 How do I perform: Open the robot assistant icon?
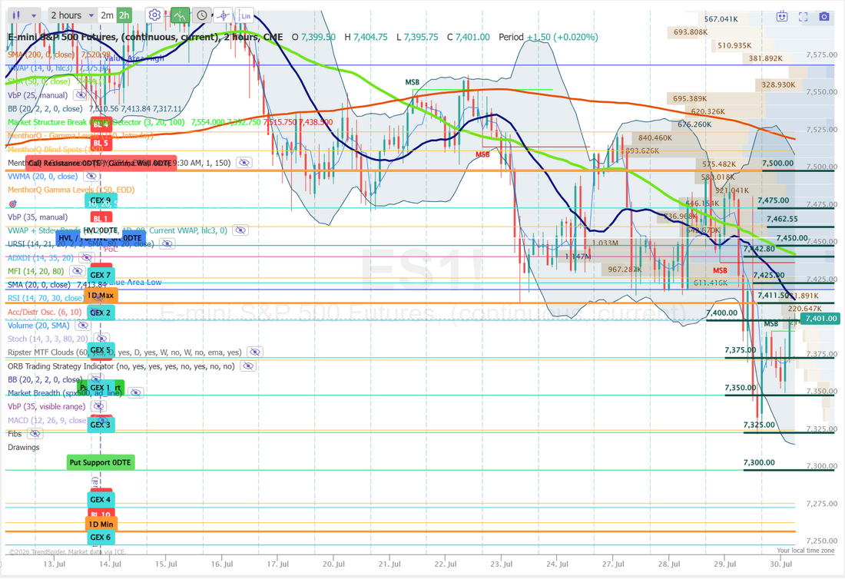[782, 17]
